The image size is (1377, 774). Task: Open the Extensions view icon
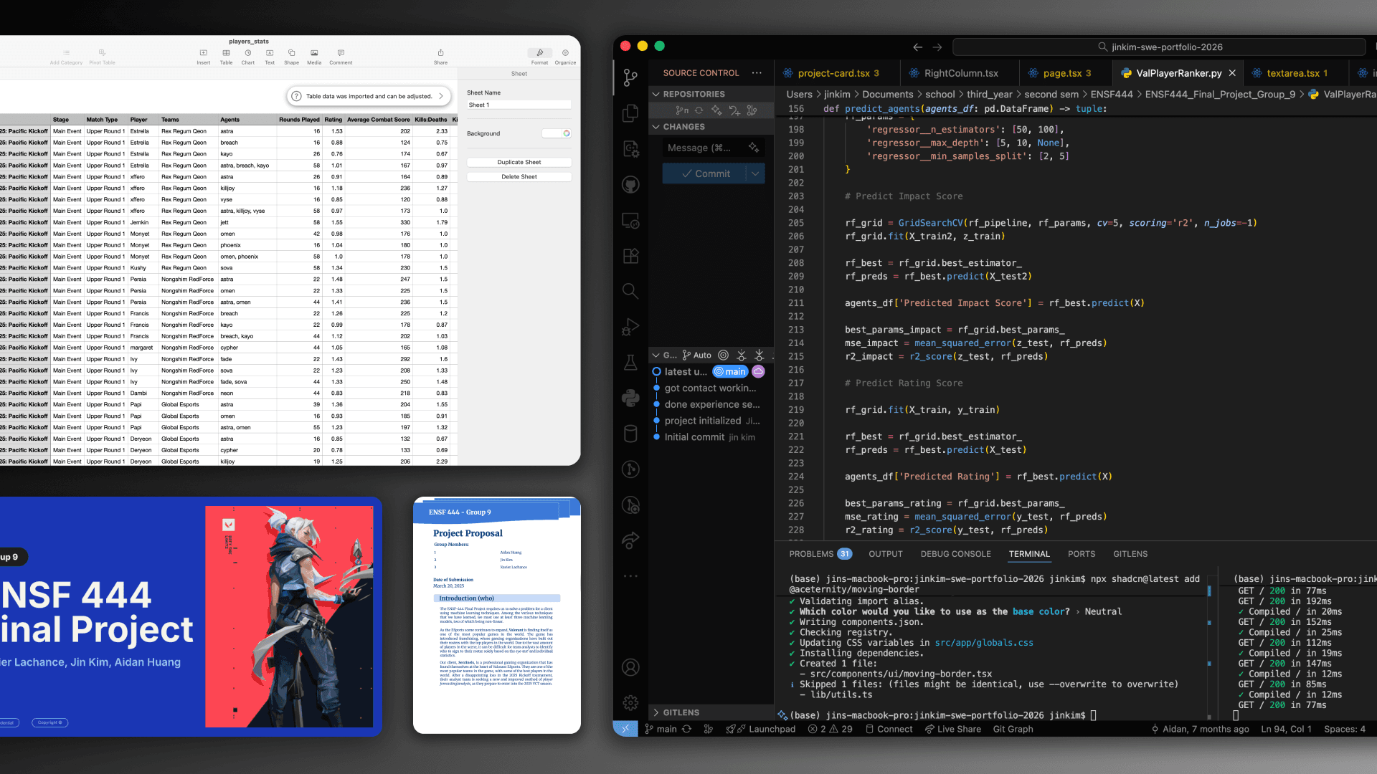pyautogui.click(x=630, y=256)
